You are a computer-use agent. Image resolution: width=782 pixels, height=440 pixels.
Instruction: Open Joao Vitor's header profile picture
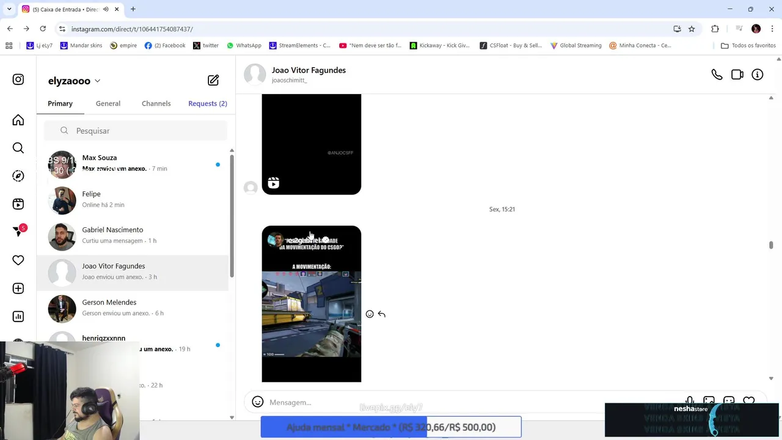(255, 75)
